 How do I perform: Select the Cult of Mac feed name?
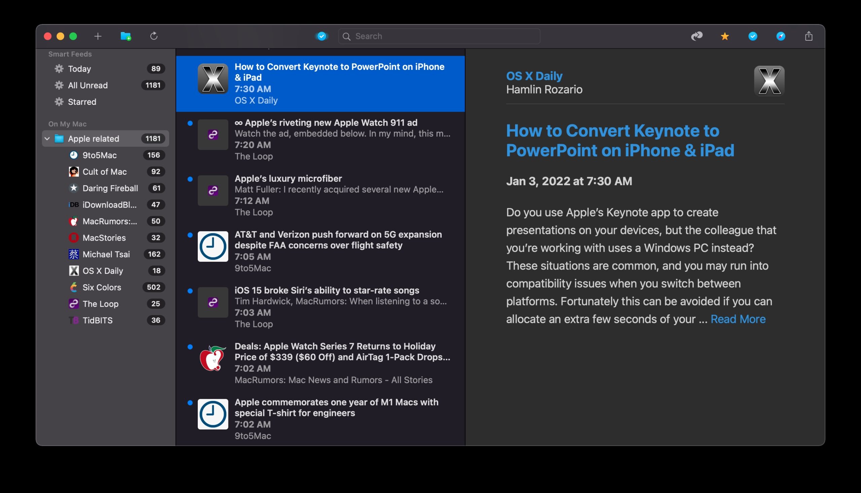(x=105, y=172)
